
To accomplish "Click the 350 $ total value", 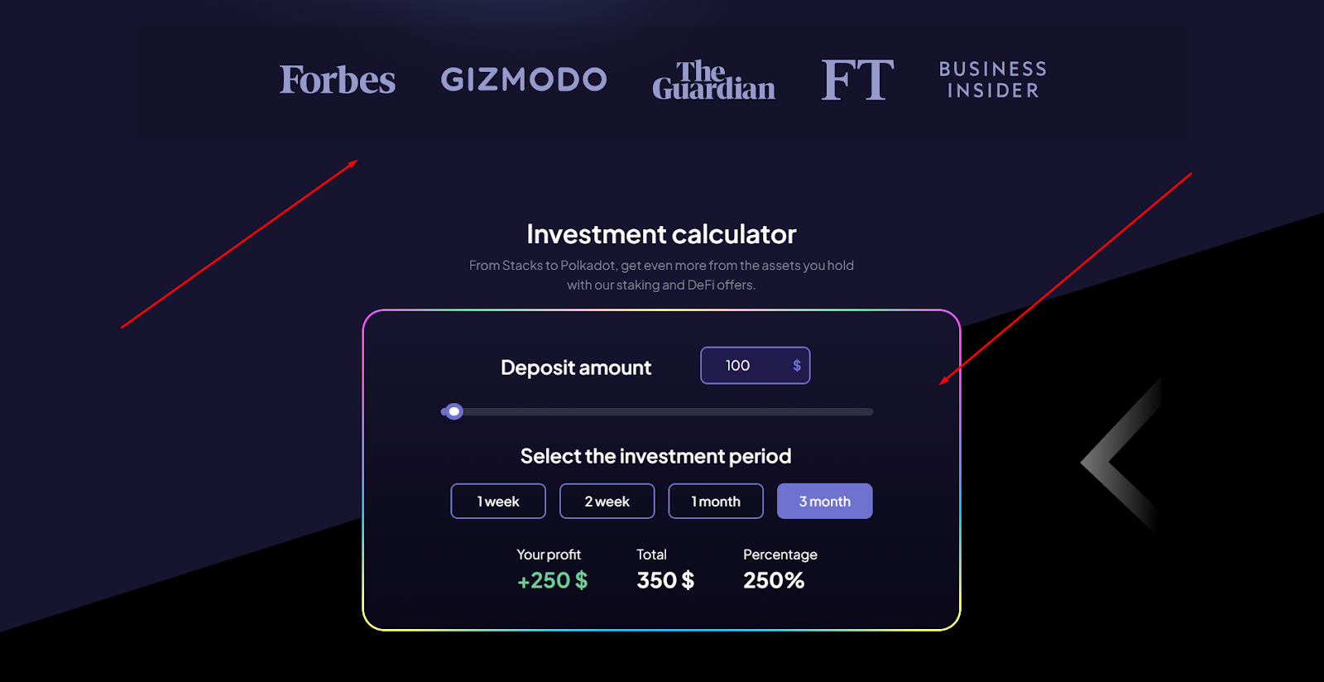I will point(665,580).
